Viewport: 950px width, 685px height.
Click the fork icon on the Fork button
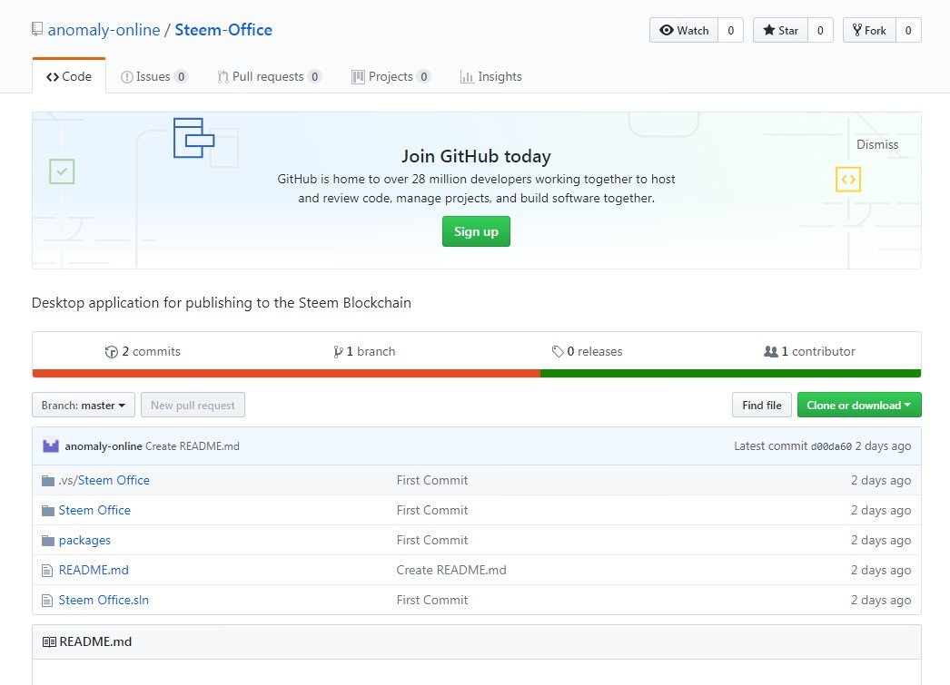(x=856, y=30)
